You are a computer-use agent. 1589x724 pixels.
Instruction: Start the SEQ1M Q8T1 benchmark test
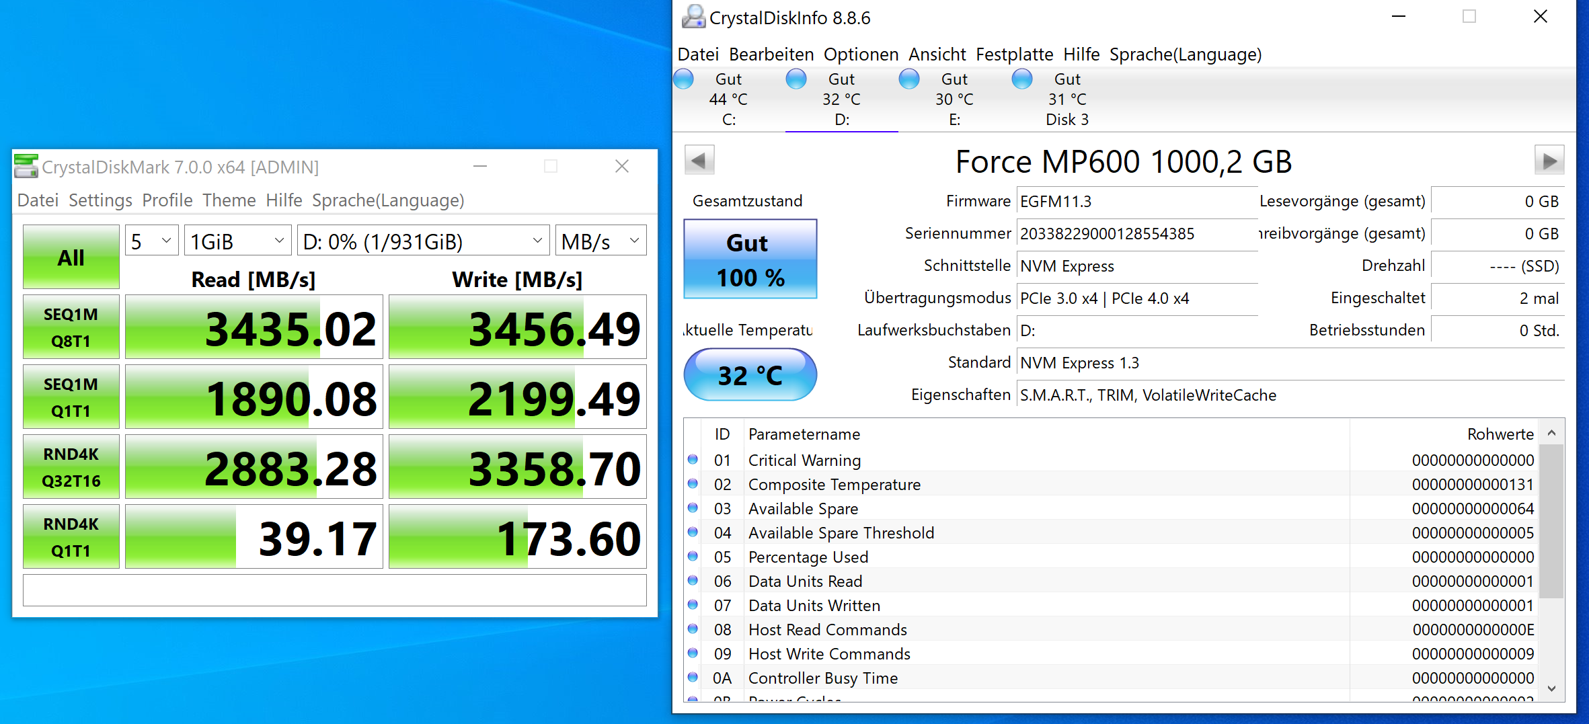click(71, 327)
